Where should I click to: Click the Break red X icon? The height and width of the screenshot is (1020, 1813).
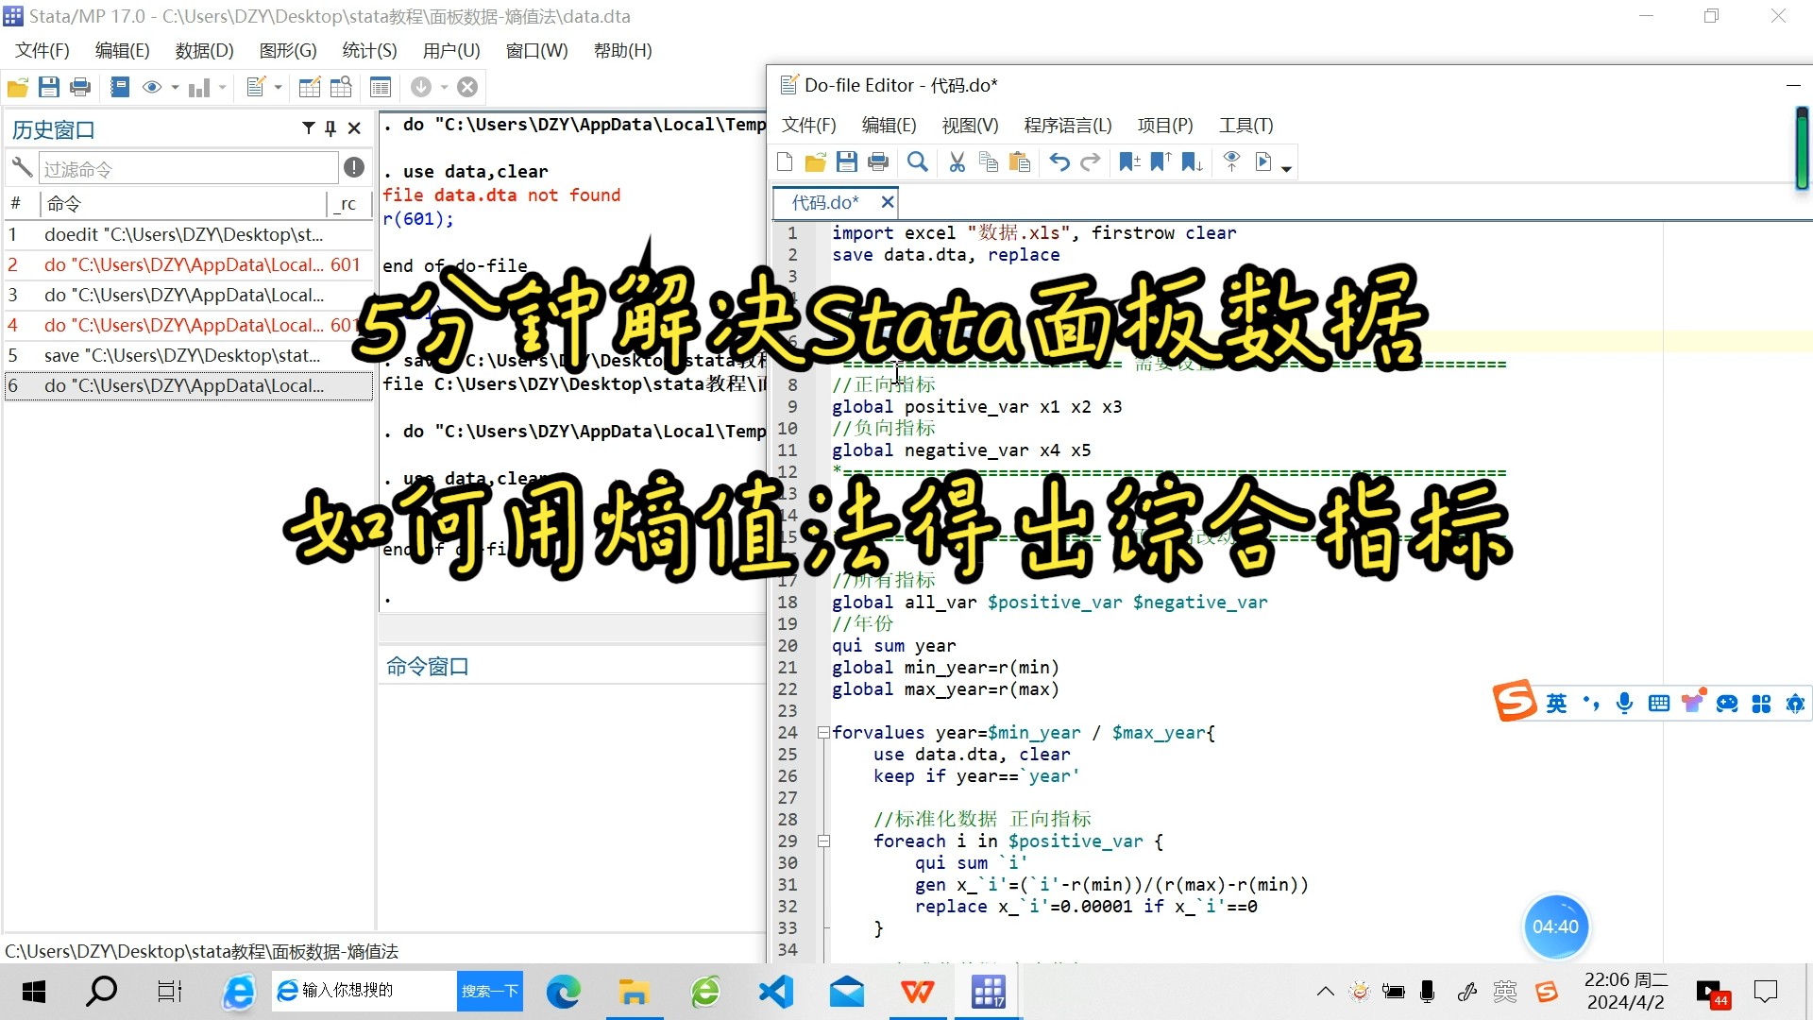(467, 88)
